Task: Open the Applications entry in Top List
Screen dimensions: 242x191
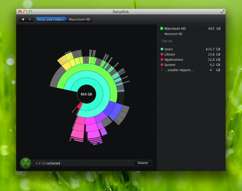Action: point(174,59)
